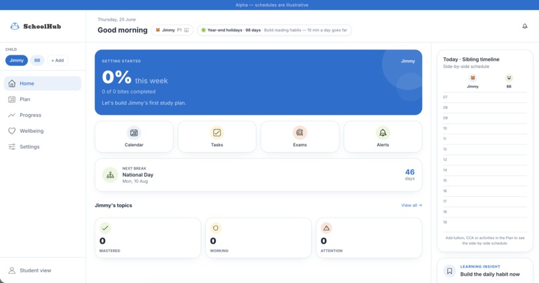The height and width of the screenshot is (283, 539).
Task: Open the Progress menu item
Action: 43,115
